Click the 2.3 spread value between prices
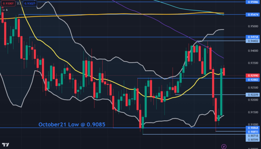 pyautogui.click(x=18, y=3)
